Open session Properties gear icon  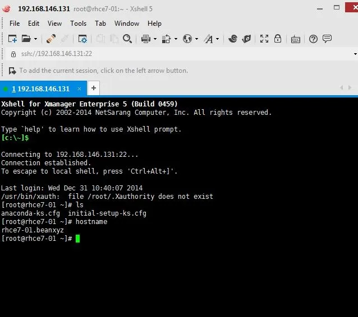click(x=82, y=39)
